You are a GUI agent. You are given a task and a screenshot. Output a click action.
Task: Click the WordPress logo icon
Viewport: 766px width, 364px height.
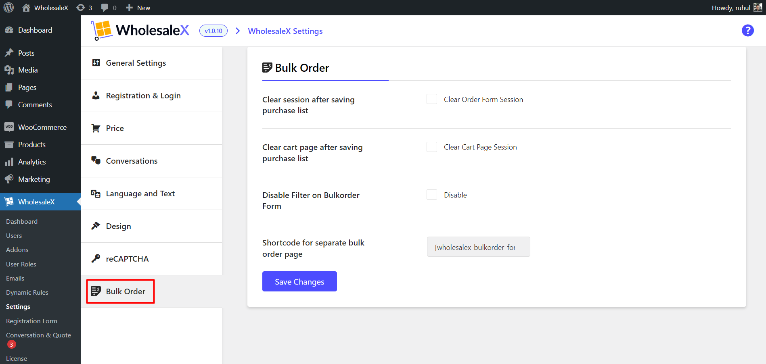pos(8,8)
